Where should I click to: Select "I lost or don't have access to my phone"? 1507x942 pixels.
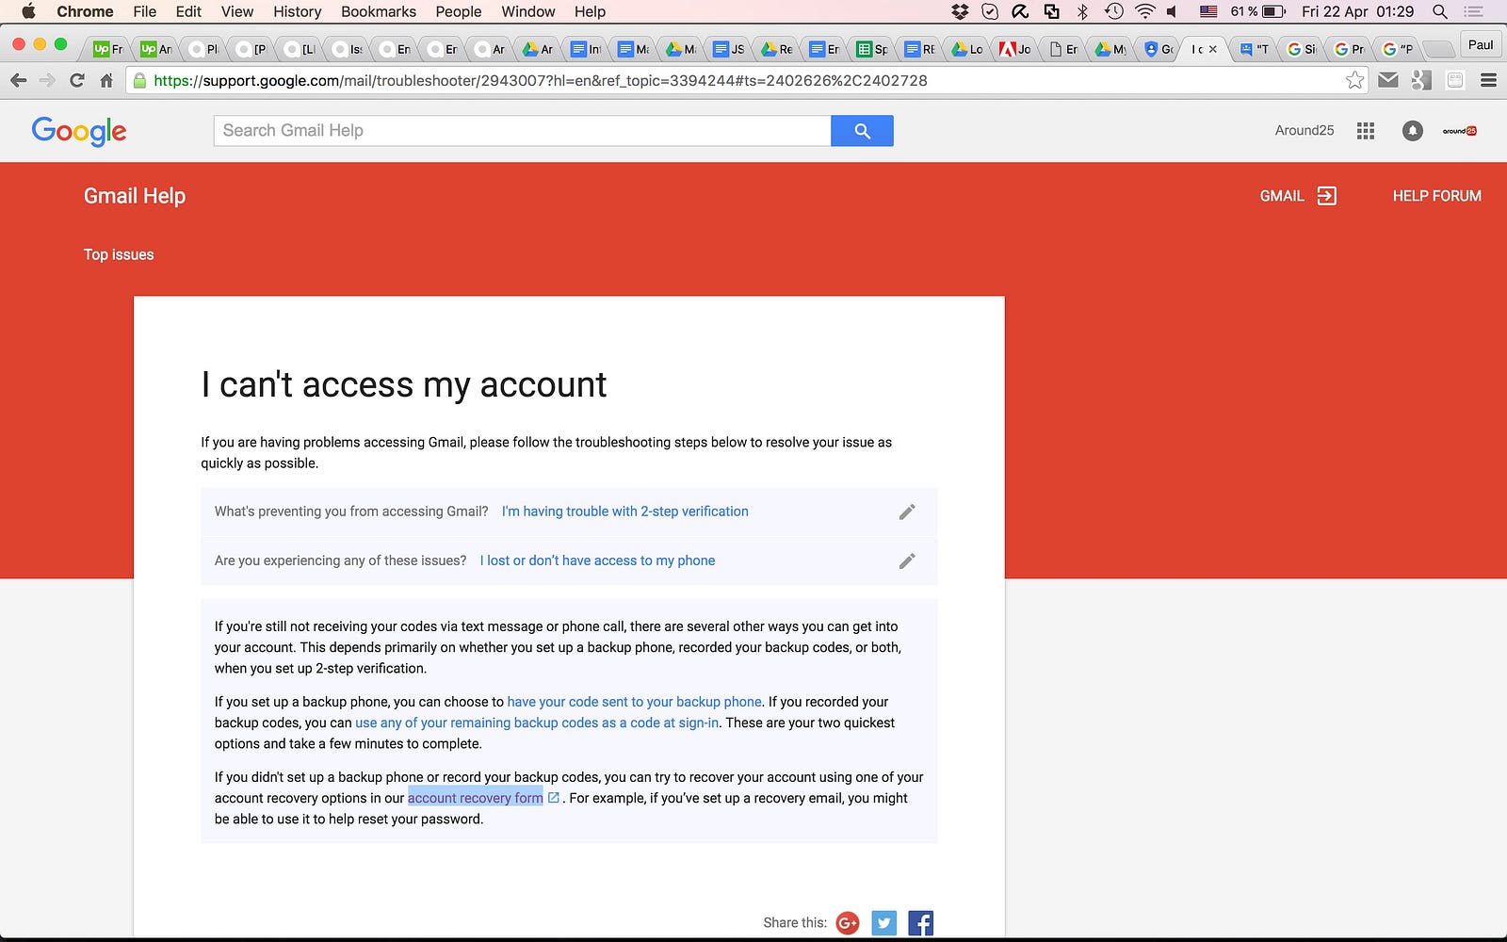[597, 560]
